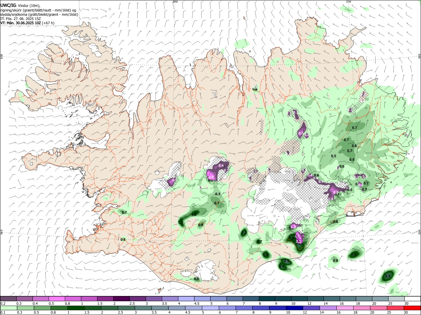This screenshot has width=421, height=315.
Task: Click the 'slydda/snjókoma (grátt/bleikt/grænt - mm/1klst)' line
Action: click(39, 14)
